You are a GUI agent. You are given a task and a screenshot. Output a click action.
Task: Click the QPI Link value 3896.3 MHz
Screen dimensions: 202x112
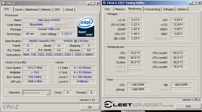coord(35,81)
